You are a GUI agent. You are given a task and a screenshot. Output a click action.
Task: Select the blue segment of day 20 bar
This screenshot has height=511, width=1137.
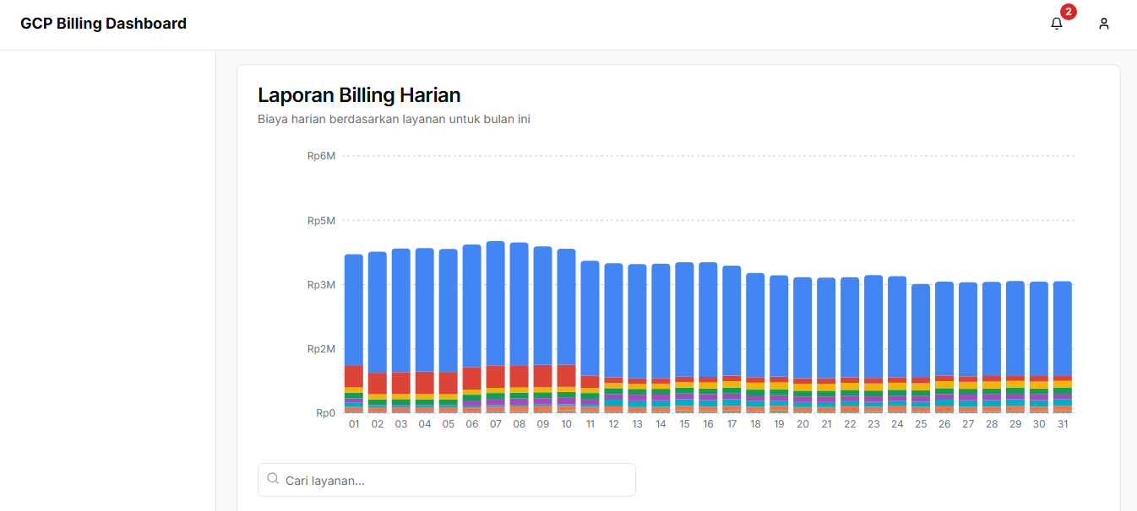[x=802, y=327]
